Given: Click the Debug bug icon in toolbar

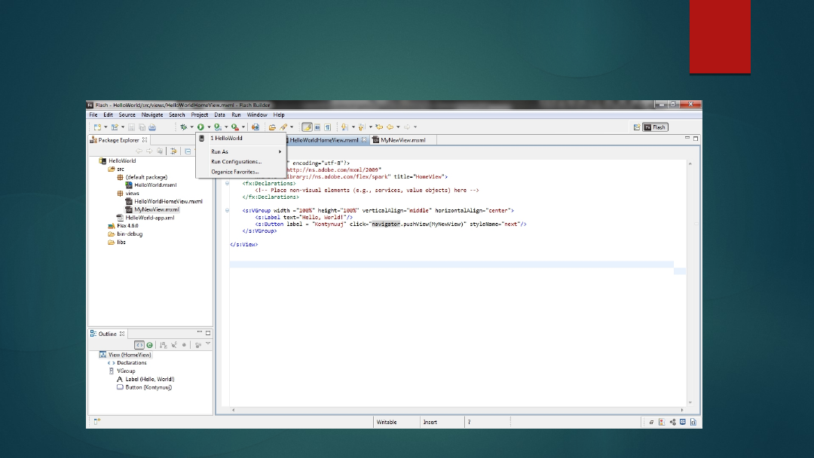Looking at the screenshot, I should pyautogui.click(x=183, y=127).
